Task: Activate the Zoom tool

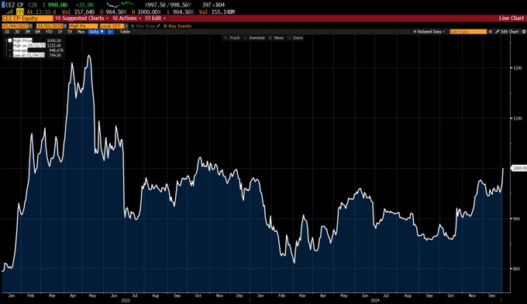Action: tap(295, 38)
